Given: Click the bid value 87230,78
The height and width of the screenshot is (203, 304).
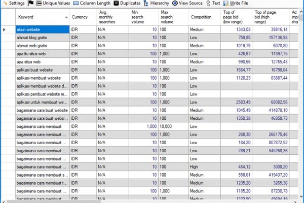Looking at the screenshot, I should click(279, 191).
